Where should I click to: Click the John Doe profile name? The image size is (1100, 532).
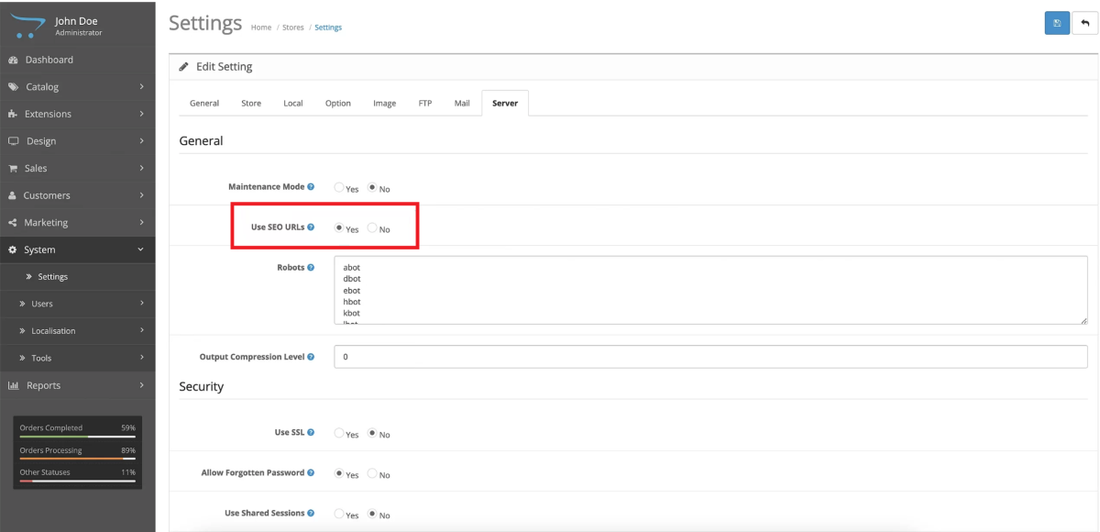tap(76, 20)
